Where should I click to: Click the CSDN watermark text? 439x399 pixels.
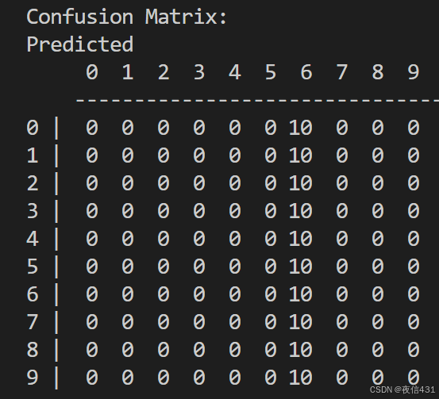click(402, 389)
